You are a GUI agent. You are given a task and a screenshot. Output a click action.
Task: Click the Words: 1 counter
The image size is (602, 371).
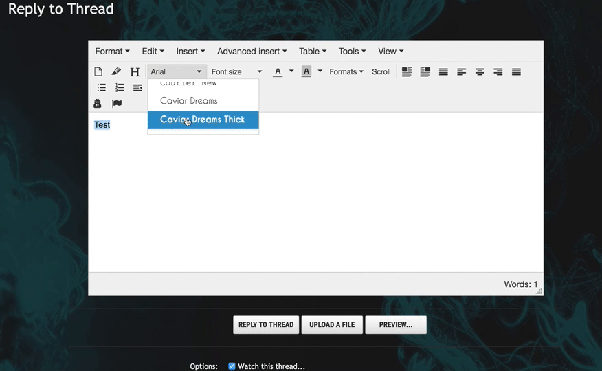521,284
